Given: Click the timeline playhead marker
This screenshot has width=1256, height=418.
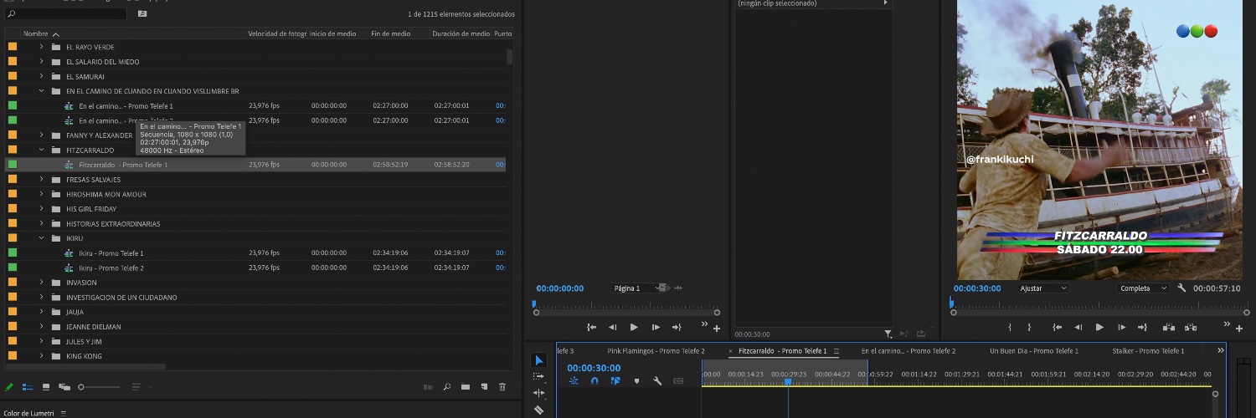Looking at the screenshot, I should click(788, 382).
